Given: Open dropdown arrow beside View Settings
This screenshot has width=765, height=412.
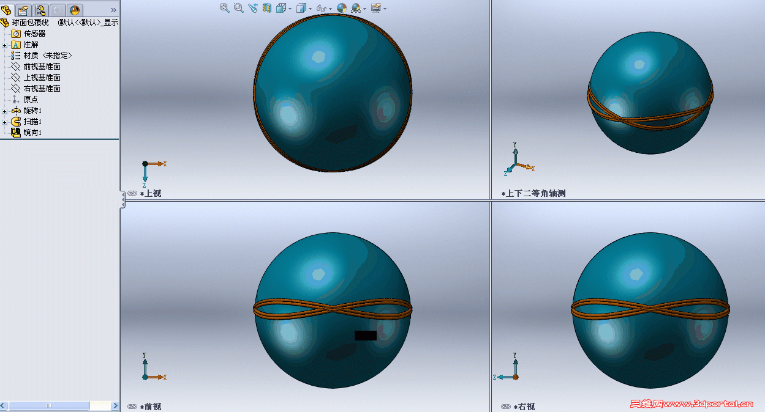Looking at the screenshot, I should [385, 9].
